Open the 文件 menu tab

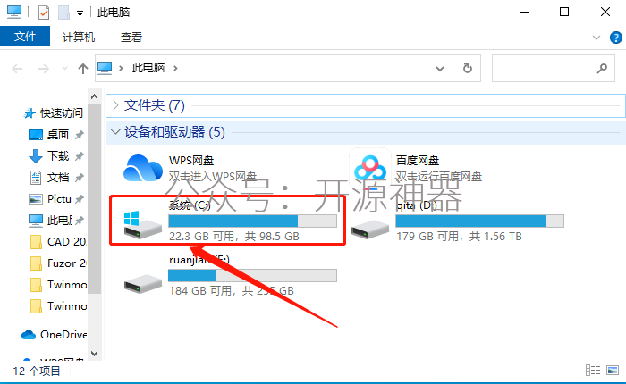coord(25,37)
